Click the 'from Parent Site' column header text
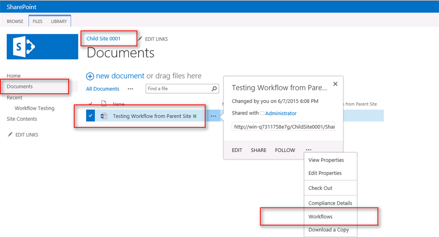This screenshot has height=237, width=439. [x=361, y=104]
